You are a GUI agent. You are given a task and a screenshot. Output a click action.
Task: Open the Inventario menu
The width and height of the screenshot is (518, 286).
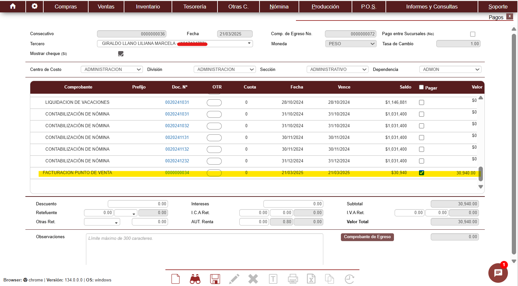(148, 7)
